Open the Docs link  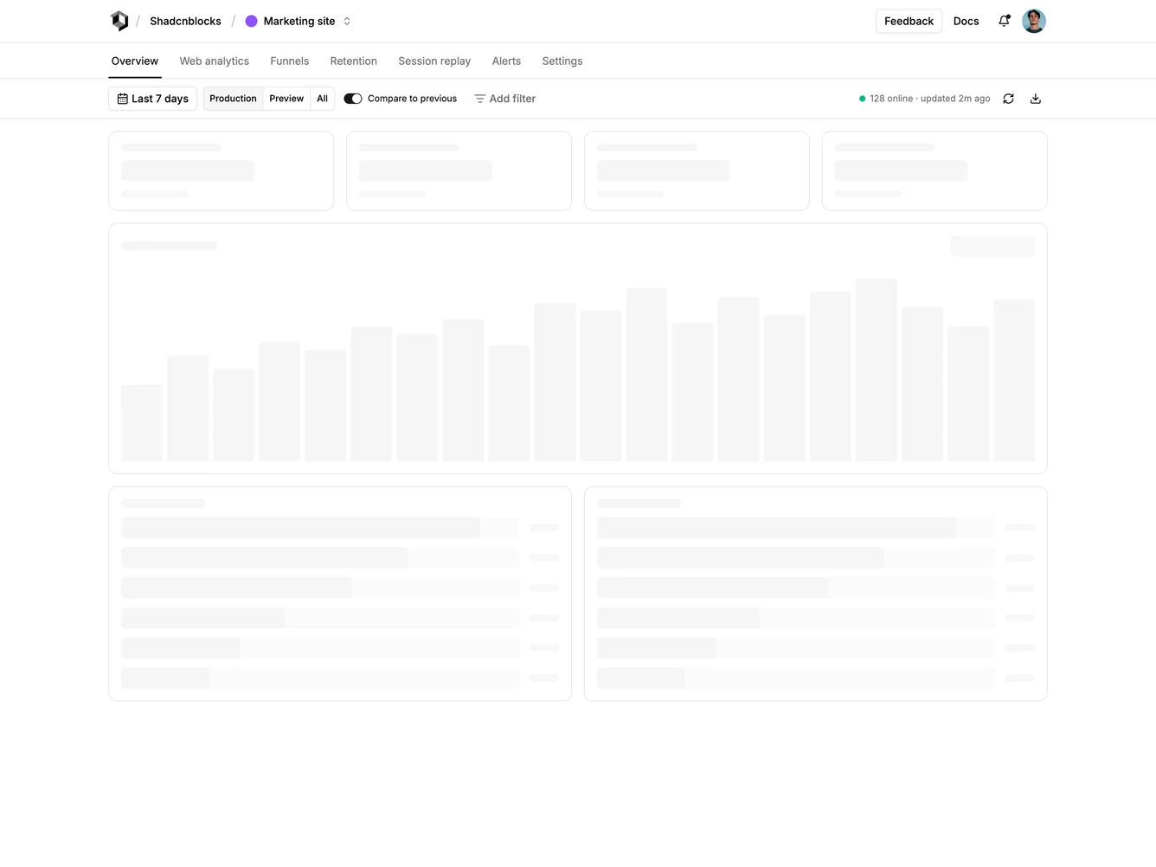click(x=967, y=21)
